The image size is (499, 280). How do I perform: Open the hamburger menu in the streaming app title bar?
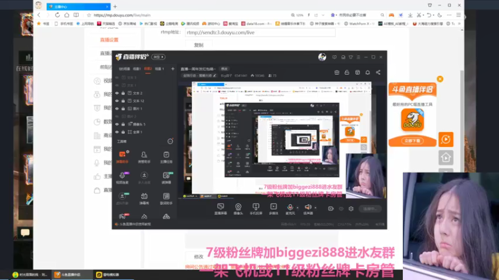tap(358, 57)
